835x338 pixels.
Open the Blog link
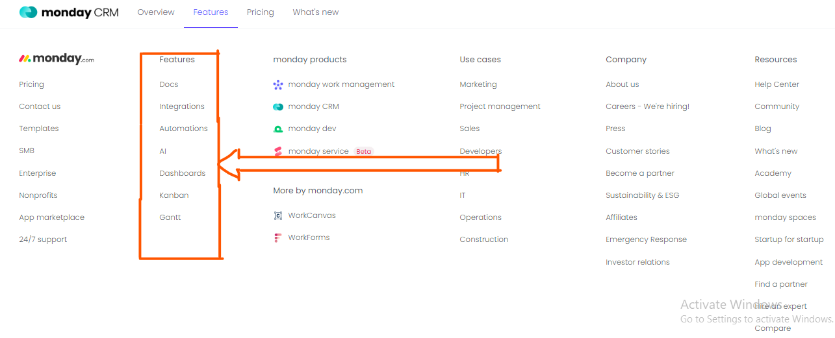click(763, 128)
